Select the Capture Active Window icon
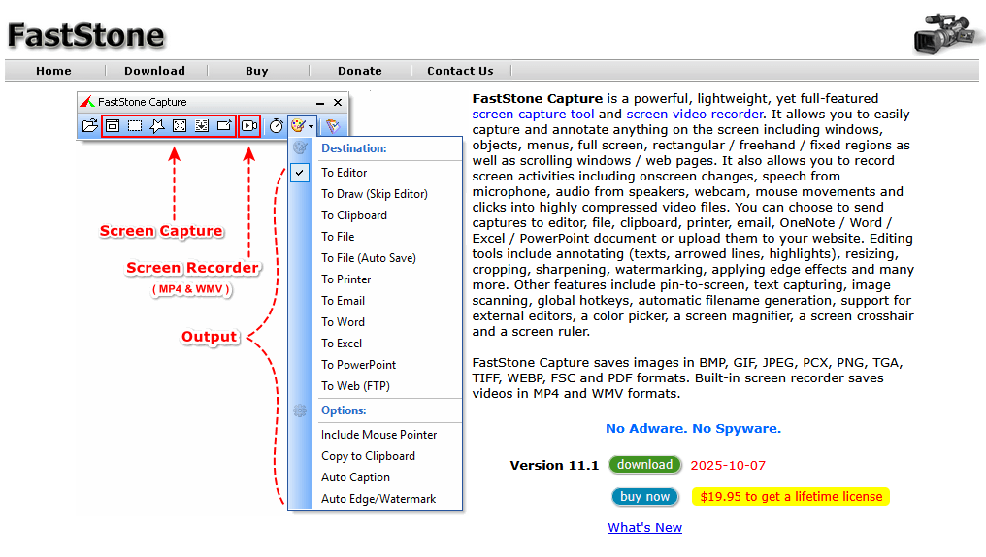986x557 pixels. click(x=113, y=125)
